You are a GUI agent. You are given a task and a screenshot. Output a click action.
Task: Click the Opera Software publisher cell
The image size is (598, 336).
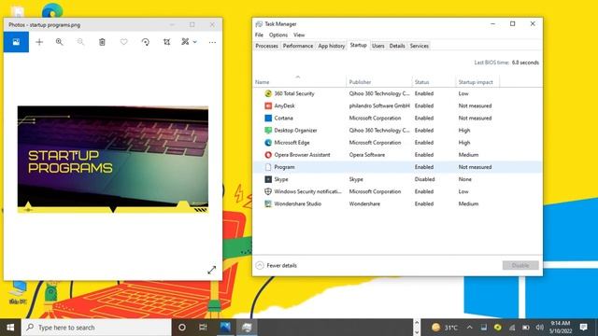coord(367,155)
